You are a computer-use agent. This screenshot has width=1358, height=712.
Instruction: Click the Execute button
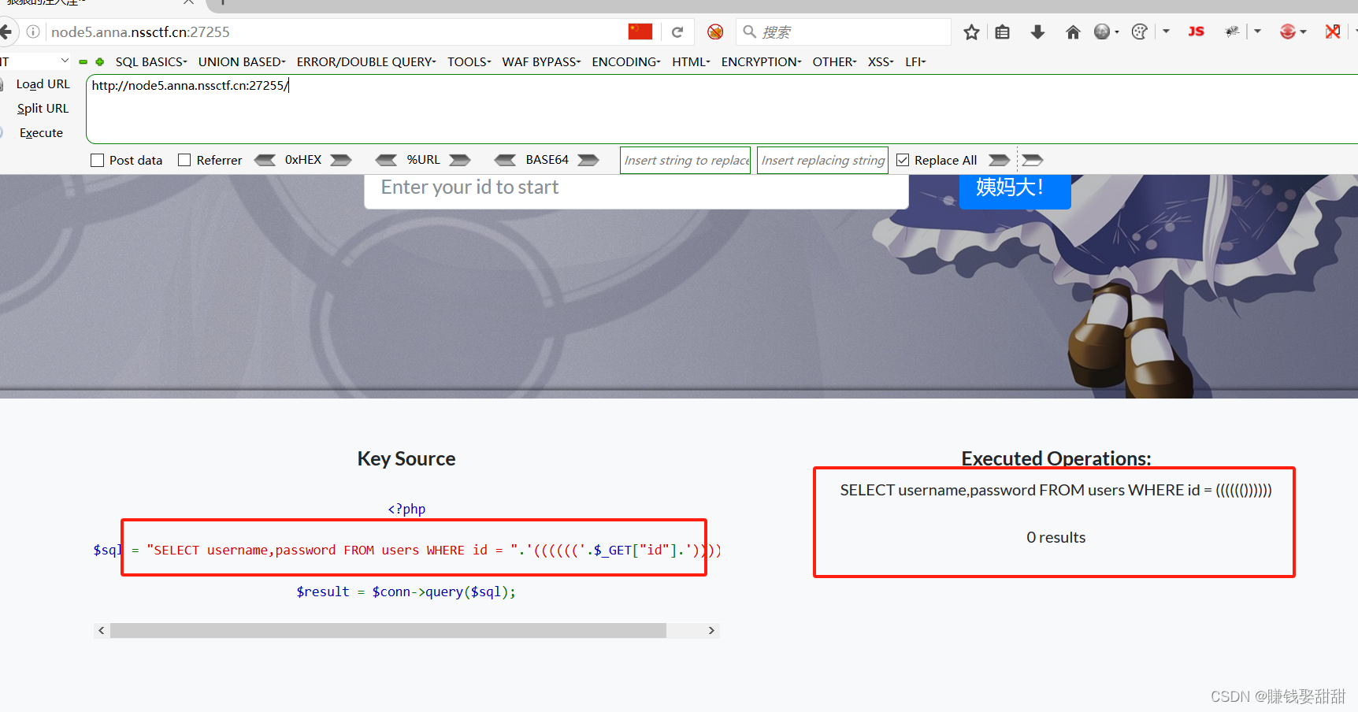click(41, 133)
